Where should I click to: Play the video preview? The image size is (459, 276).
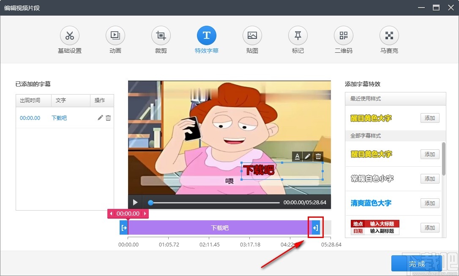[135, 202]
